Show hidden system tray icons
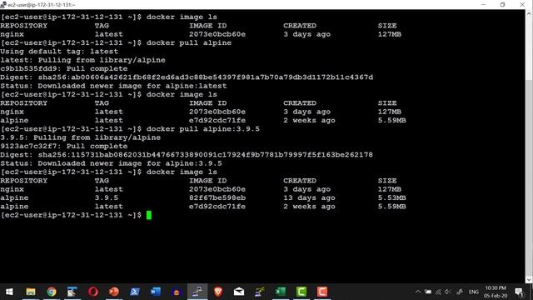The width and height of the screenshot is (533, 300). click(418, 292)
